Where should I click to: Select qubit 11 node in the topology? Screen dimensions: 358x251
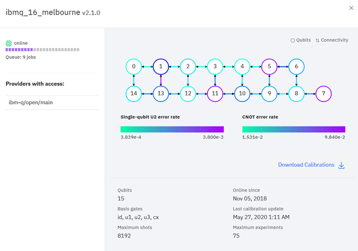pos(215,94)
